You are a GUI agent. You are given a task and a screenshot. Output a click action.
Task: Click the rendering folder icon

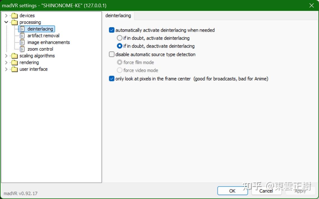click(x=15, y=63)
